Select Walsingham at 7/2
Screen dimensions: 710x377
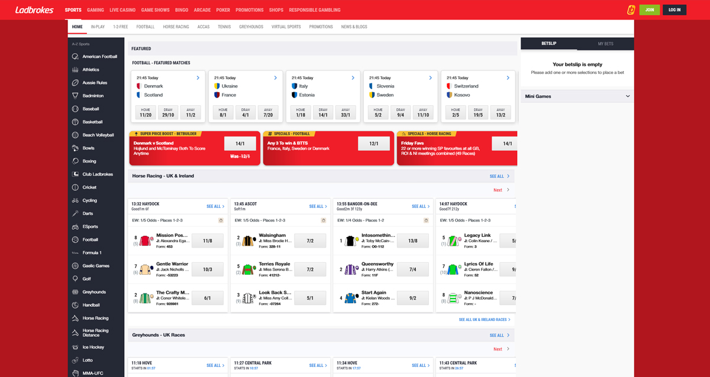(310, 240)
